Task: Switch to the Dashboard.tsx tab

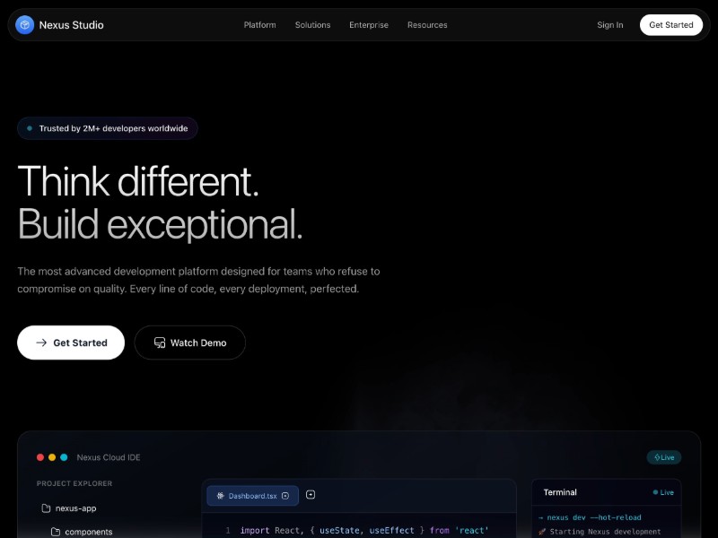Action: (252, 495)
